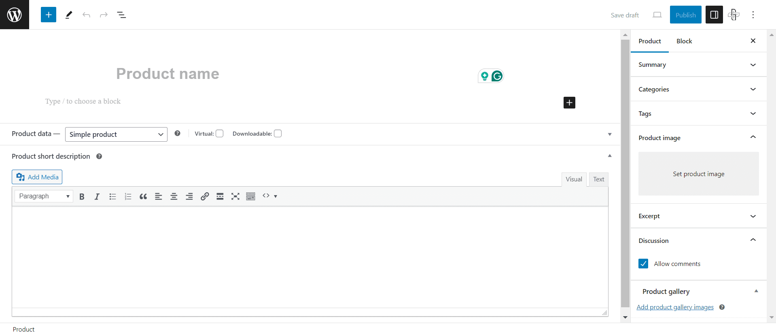Click the Preview laptop icon
Screen dimensions: 776x334
point(657,15)
